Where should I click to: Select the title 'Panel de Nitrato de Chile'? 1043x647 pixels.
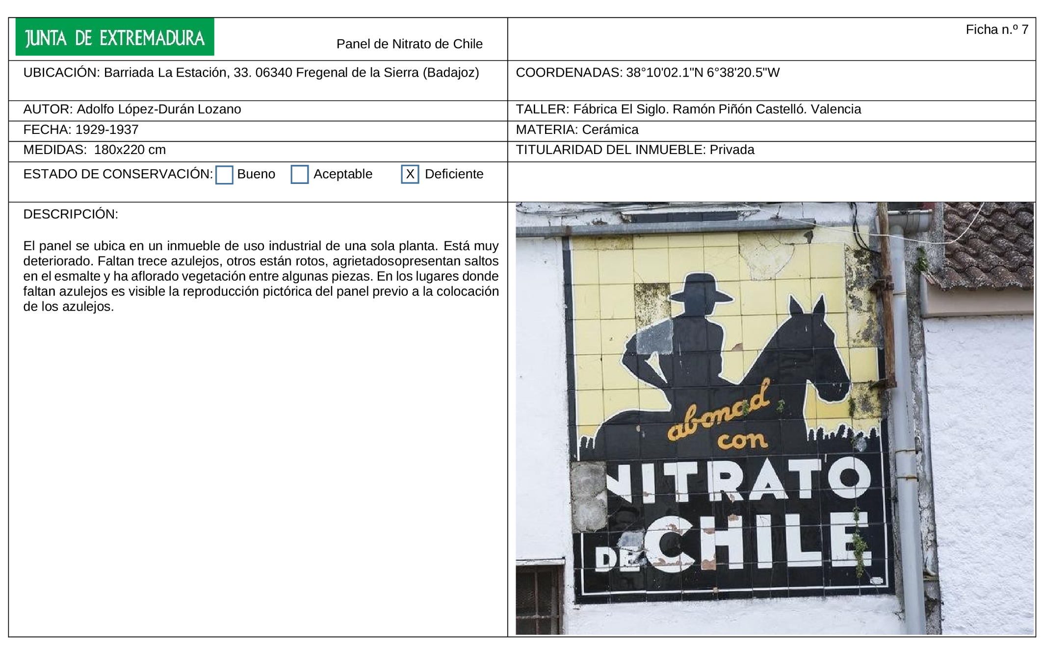pos(410,44)
